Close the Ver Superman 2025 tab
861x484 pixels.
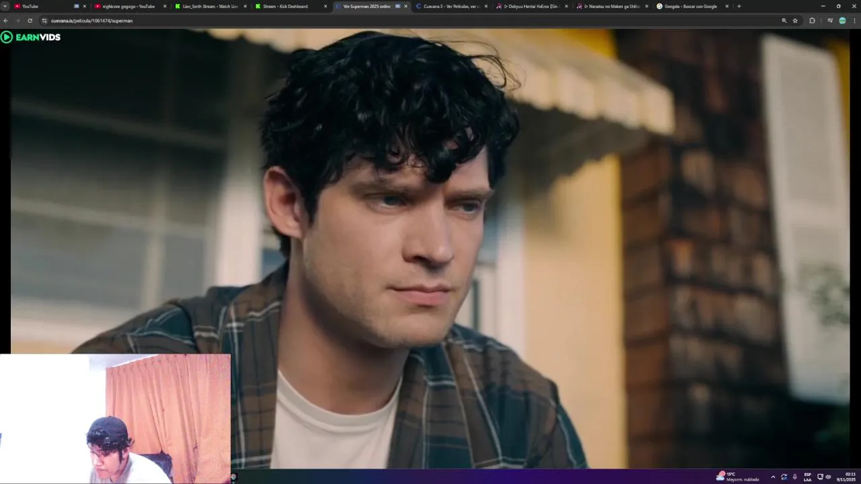tap(406, 6)
